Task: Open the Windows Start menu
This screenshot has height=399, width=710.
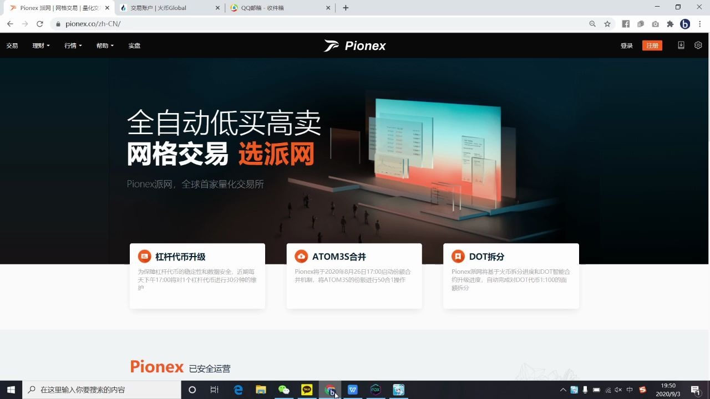Action: 11,390
